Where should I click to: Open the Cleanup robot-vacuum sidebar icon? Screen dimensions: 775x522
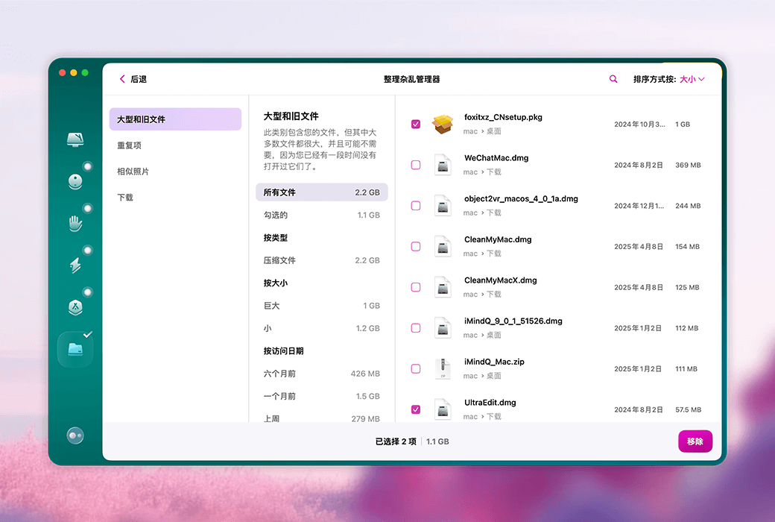pos(75,182)
